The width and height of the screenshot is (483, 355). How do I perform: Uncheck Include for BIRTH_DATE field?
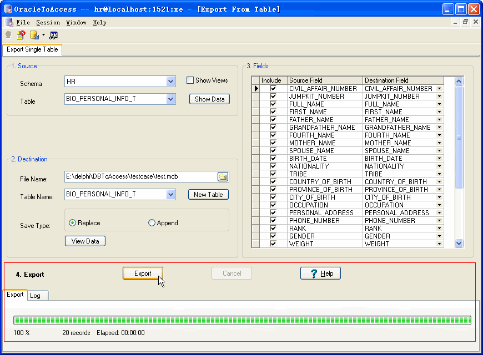[x=273, y=158]
